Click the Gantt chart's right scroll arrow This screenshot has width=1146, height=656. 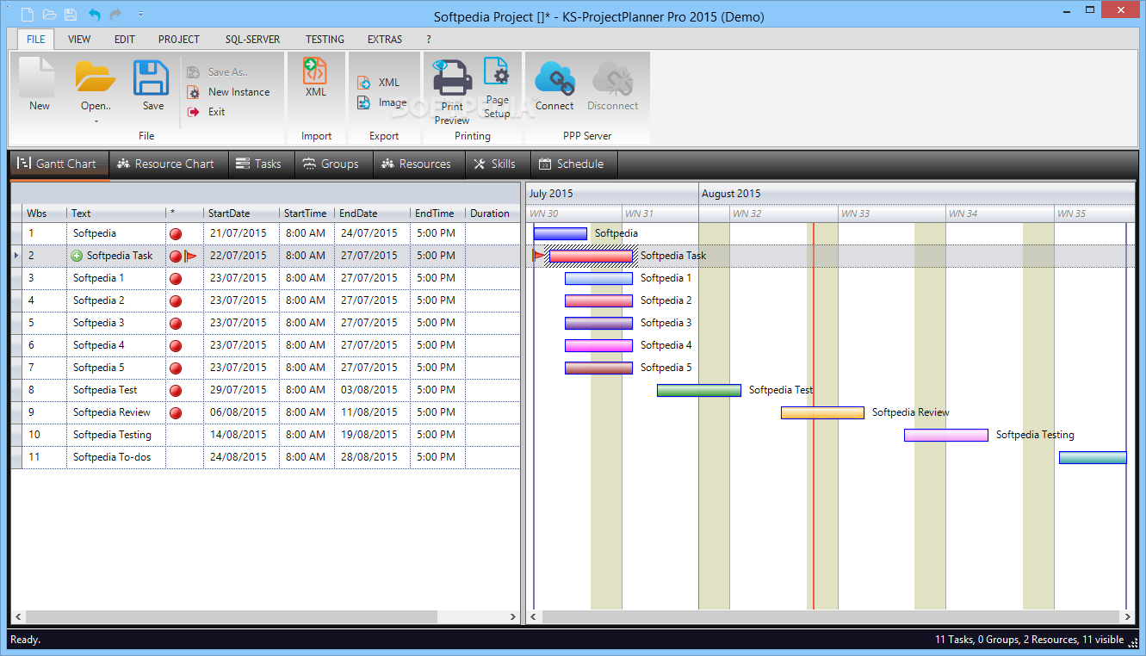point(1128,617)
